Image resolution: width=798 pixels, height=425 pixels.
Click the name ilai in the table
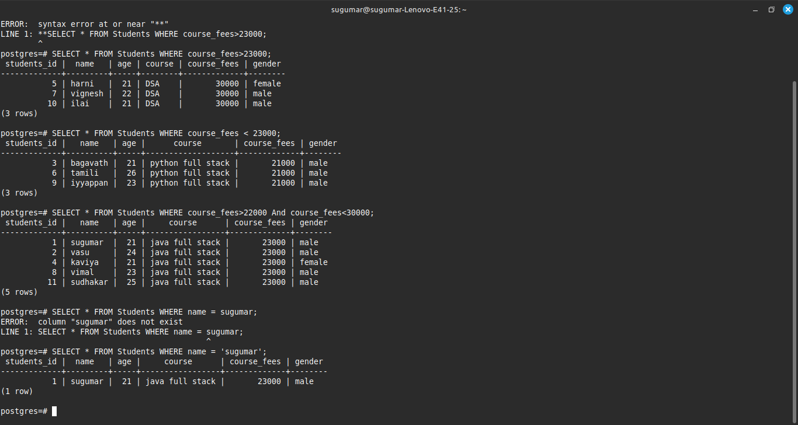coord(80,103)
